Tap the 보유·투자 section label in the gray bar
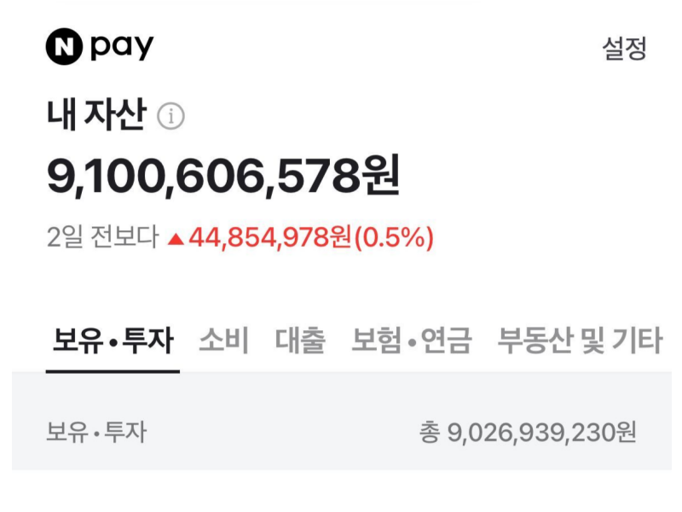Viewport: 682px width, 512px height. pyautogui.click(x=96, y=433)
